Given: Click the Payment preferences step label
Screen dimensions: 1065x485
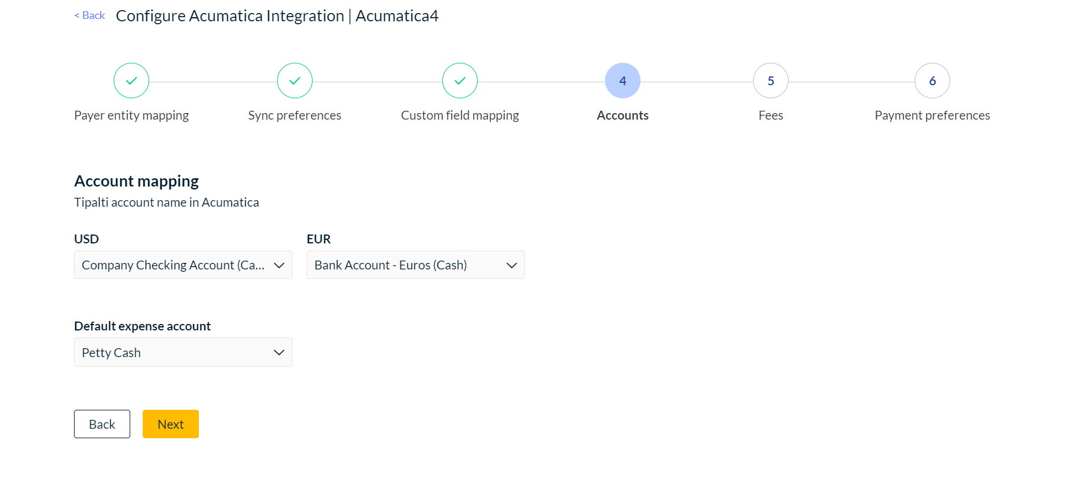Looking at the screenshot, I should [x=932, y=115].
